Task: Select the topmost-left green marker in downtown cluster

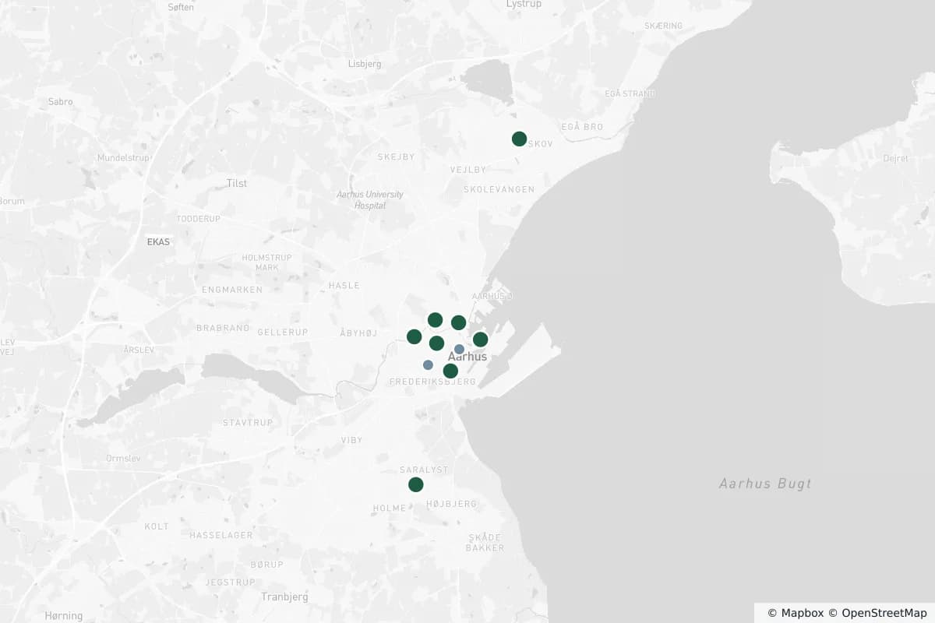Action: point(435,320)
